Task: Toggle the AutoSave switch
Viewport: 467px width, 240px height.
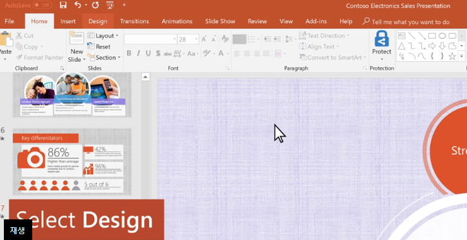Action: (x=42, y=5)
